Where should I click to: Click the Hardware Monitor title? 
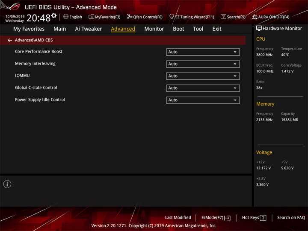282,29
